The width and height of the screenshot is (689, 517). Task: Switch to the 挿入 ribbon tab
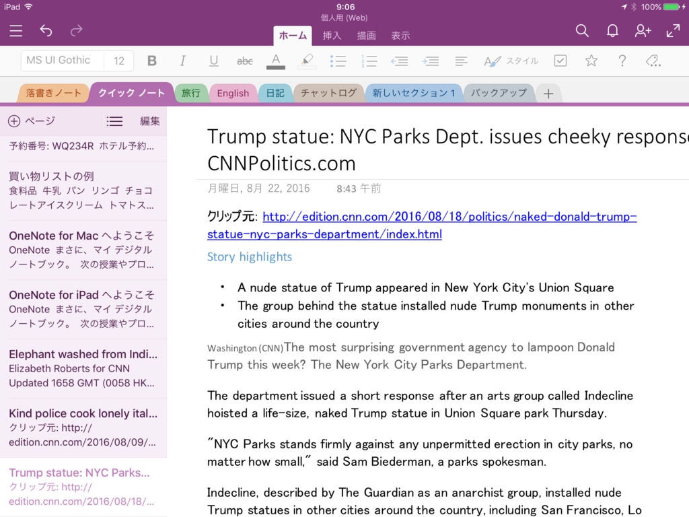point(332,36)
